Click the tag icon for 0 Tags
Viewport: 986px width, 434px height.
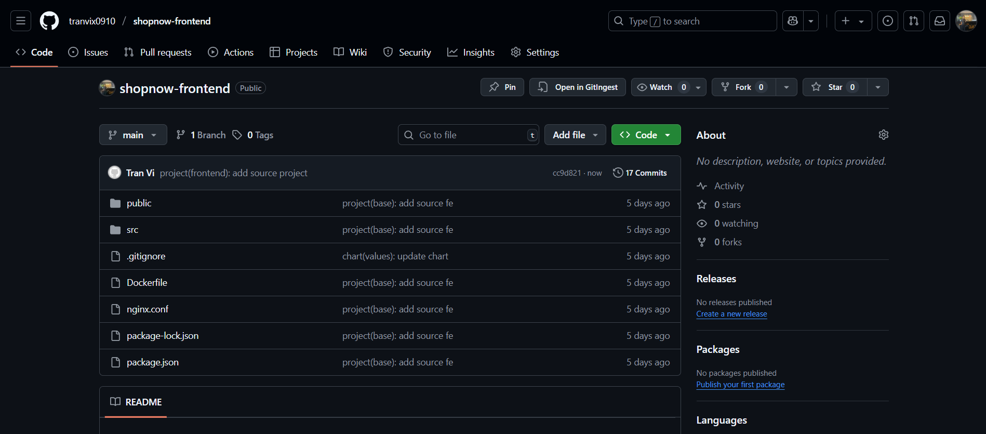[x=237, y=135]
